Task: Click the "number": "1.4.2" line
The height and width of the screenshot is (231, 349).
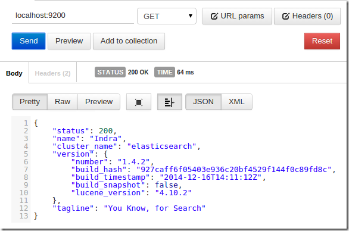Action: coord(113,162)
